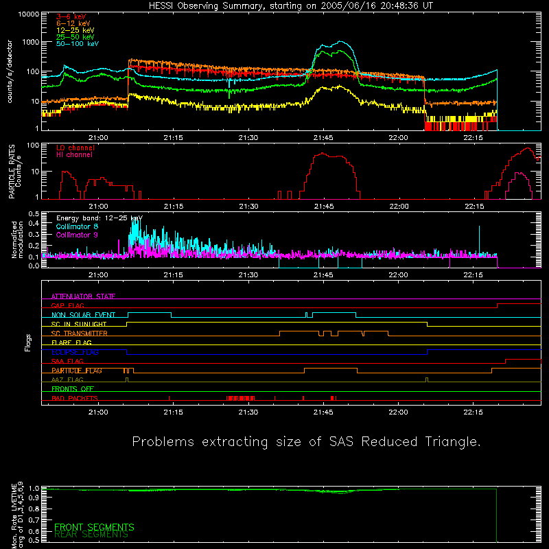The height and width of the screenshot is (549, 549).
Task: Click the "21:30" time tick under count-rate plot
Action: 248,138
